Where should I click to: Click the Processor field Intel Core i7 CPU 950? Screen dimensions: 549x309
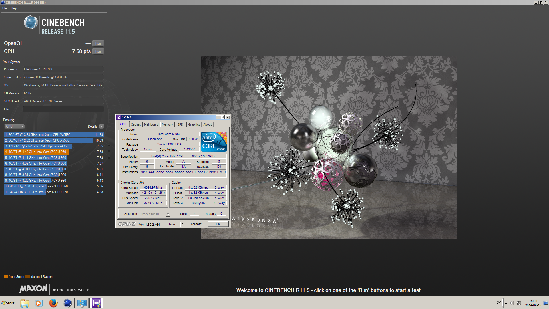click(x=63, y=69)
